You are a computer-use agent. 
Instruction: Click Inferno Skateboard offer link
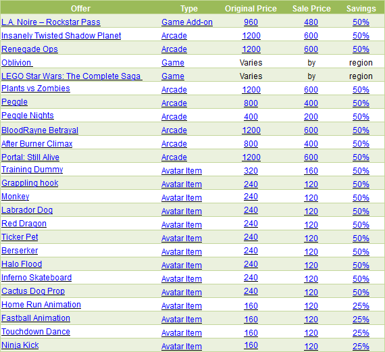36,278
